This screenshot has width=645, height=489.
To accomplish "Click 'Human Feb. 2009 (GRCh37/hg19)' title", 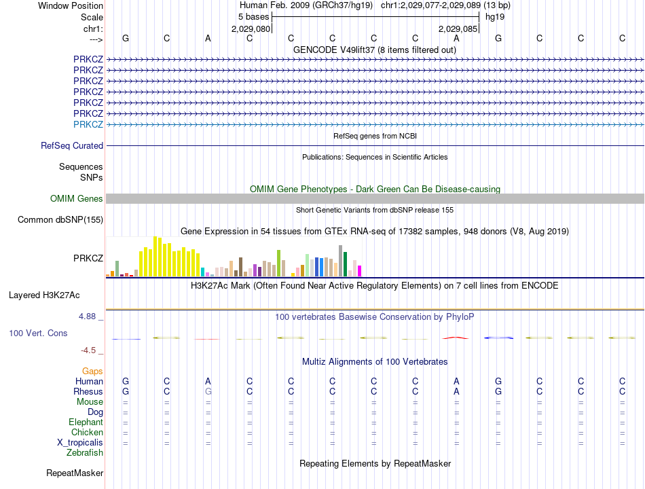I will (x=306, y=5).
